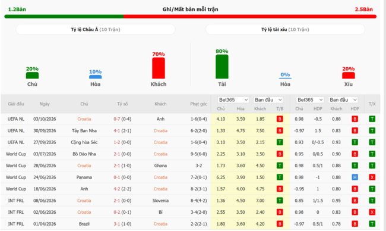Click the 0-7 score of Croatia vs Anh
Image resolution: width=386 pixels, height=231 pixels.
pyautogui.click(x=116, y=119)
